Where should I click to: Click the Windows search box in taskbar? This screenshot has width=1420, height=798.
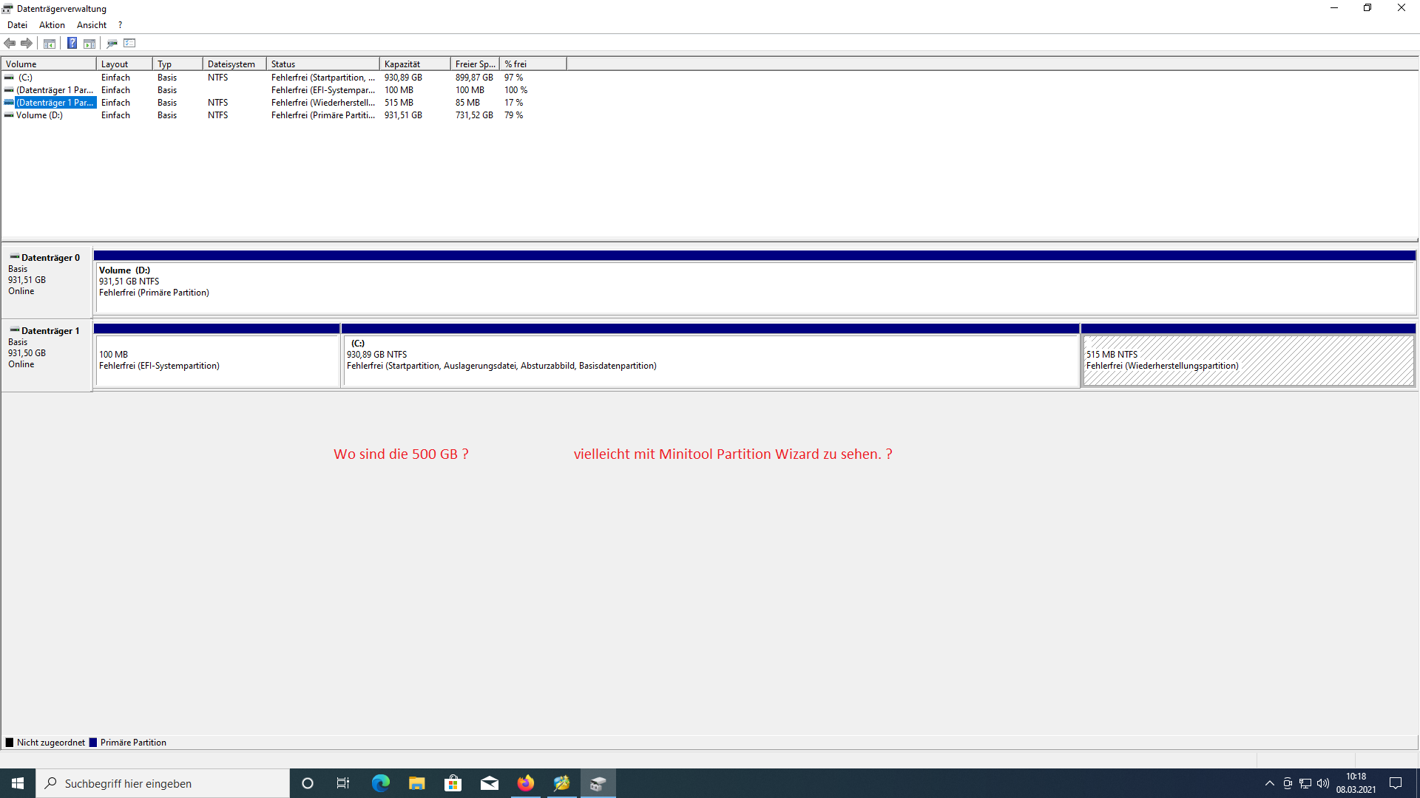click(x=163, y=783)
